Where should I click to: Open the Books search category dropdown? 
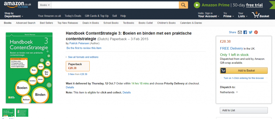(44, 5)
